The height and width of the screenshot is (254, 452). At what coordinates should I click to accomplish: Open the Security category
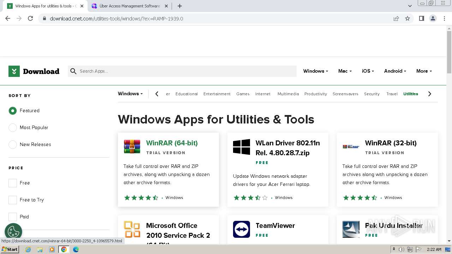click(x=372, y=94)
